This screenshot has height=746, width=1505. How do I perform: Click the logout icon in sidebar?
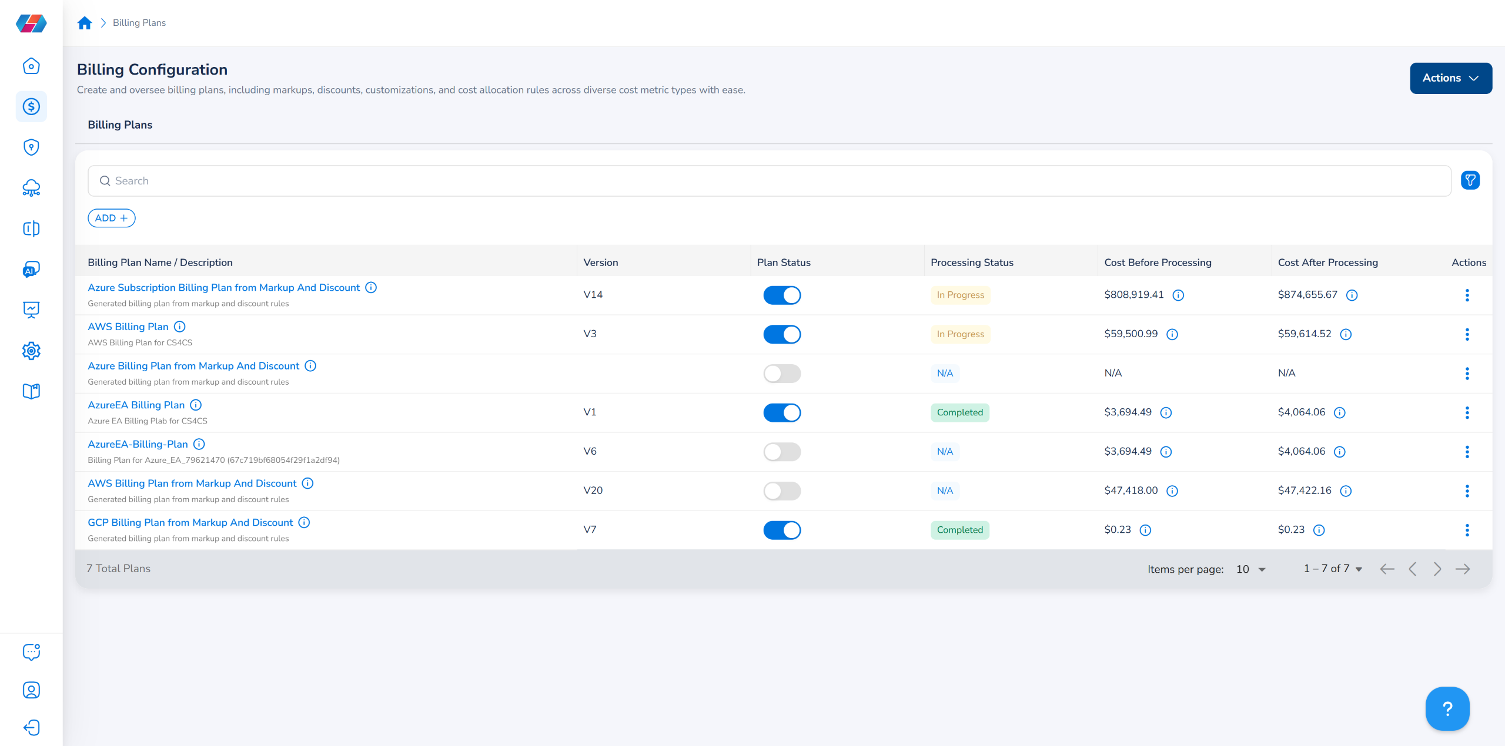pos(31,728)
